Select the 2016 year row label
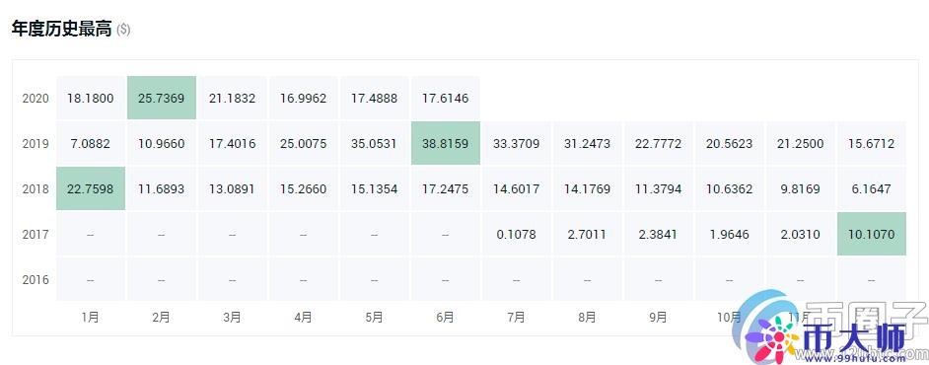Image resolution: width=929 pixels, height=365 pixels. 36,280
